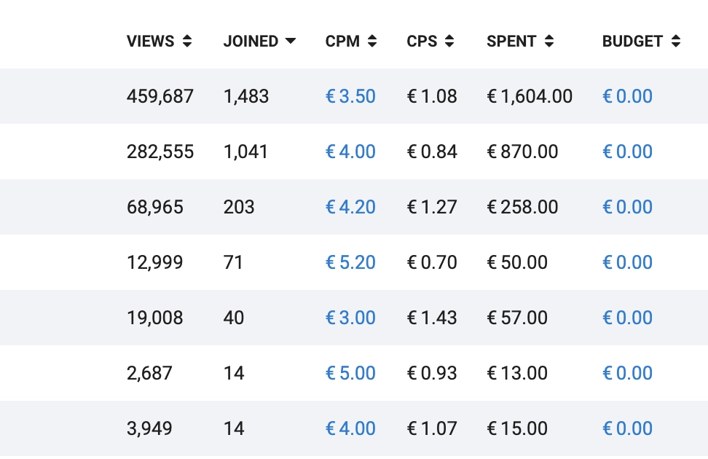The image size is (708, 459).
Task: Edit the € 5.20 CPM value
Action: point(350,262)
